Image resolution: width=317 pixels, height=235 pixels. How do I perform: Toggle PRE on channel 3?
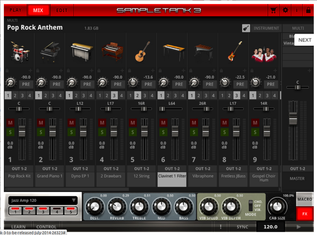87,84
